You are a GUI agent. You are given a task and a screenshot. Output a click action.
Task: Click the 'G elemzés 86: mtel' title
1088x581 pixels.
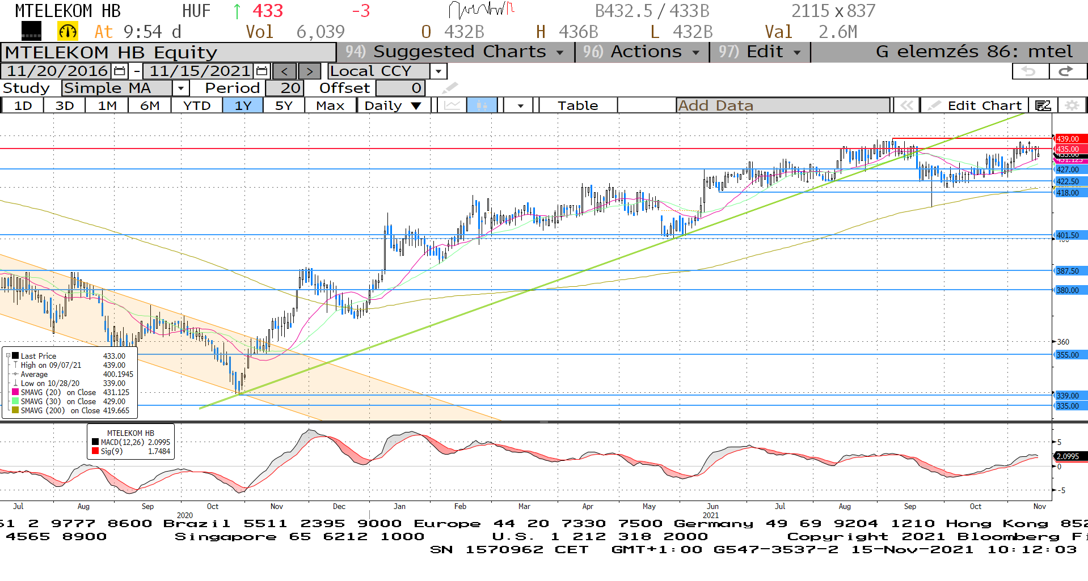click(x=974, y=52)
